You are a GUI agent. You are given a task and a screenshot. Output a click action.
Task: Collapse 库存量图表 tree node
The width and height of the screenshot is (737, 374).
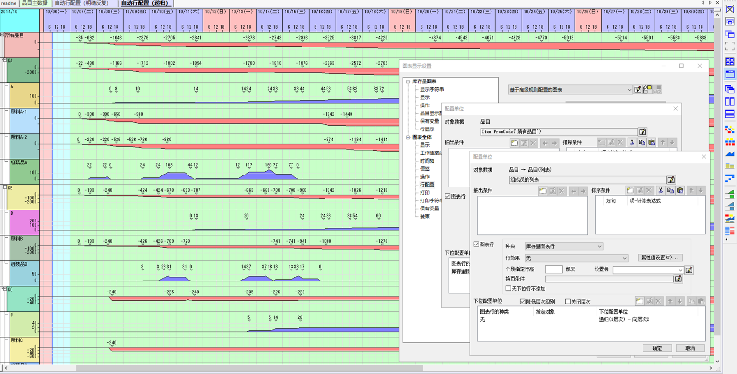pos(408,82)
